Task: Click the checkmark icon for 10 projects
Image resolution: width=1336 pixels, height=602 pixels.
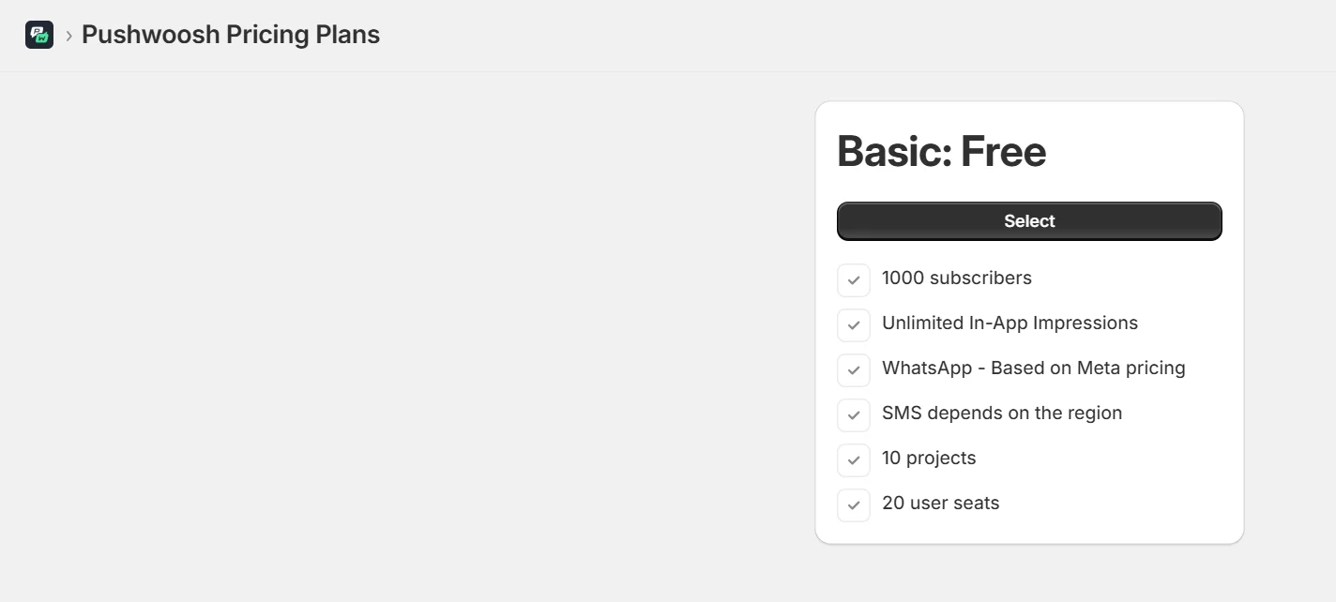Action: click(854, 459)
